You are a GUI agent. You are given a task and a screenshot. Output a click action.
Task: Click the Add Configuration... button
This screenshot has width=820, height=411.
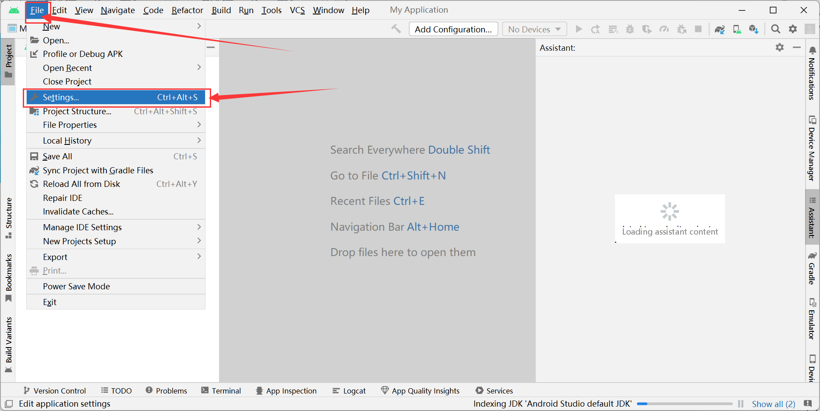453,29
